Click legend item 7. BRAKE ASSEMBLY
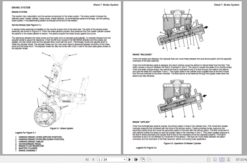247x163 pixels. pyautogui.click(x=26, y=151)
